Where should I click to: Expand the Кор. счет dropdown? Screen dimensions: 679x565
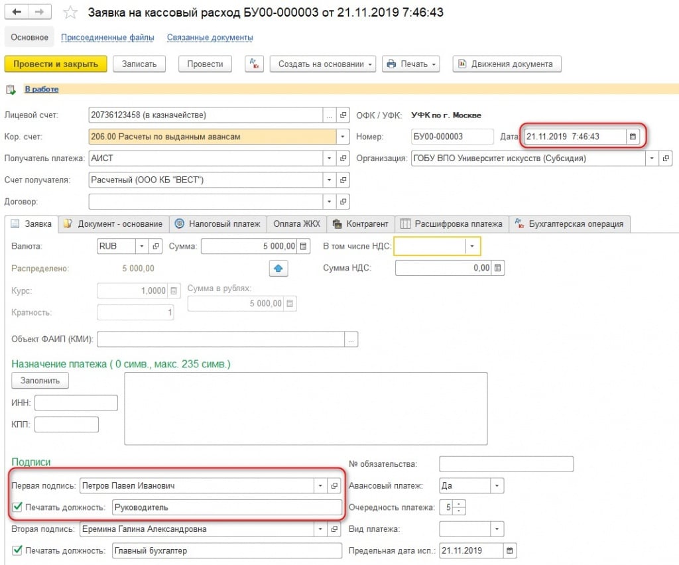[x=343, y=137]
